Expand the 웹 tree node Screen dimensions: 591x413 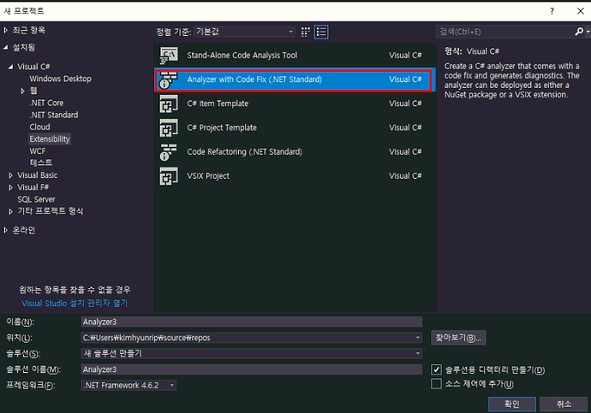(22, 91)
